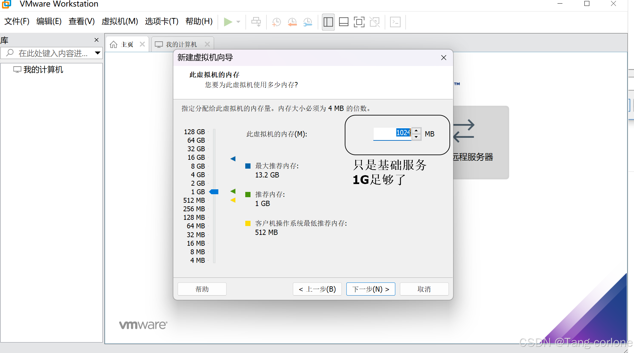
Task: Increase memory with the up spinner arrow
Action: [416, 130]
